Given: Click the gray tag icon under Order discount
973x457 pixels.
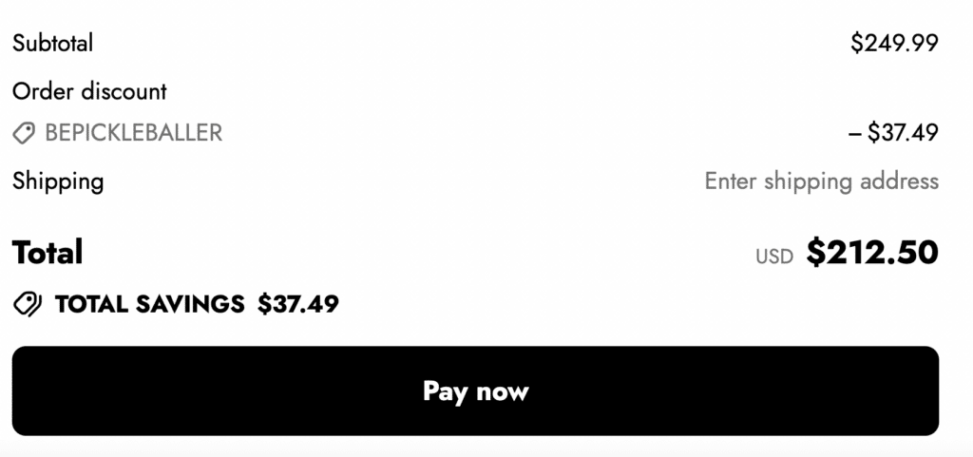Looking at the screenshot, I should (x=24, y=133).
